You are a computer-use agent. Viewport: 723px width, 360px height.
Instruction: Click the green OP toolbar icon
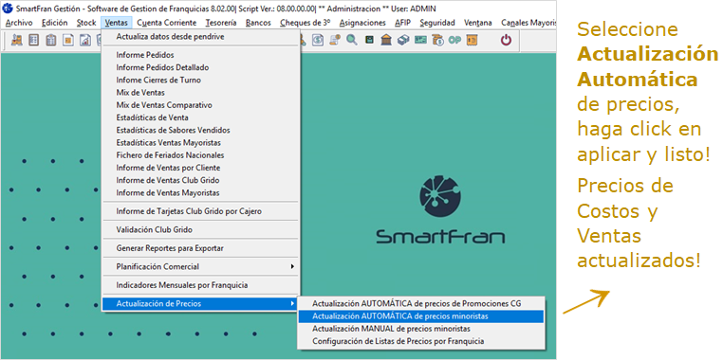[x=454, y=40]
